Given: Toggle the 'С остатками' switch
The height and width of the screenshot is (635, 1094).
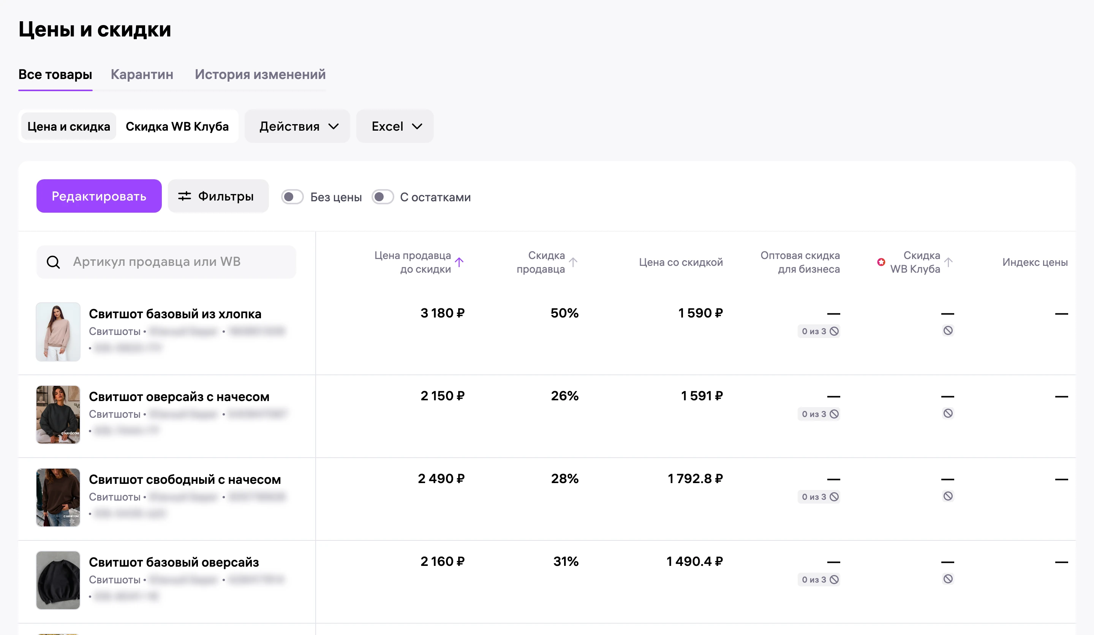Looking at the screenshot, I should point(383,197).
